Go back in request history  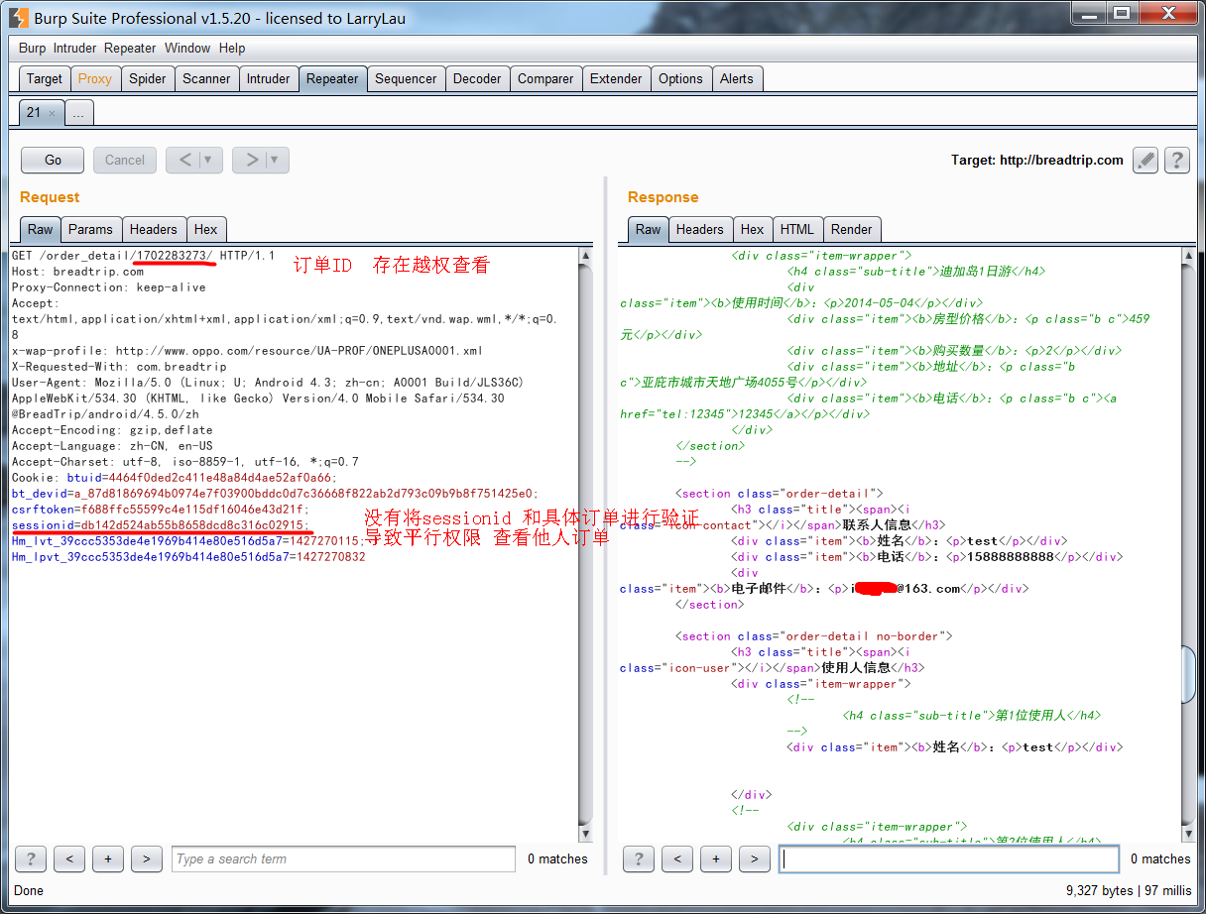[184, 160]
